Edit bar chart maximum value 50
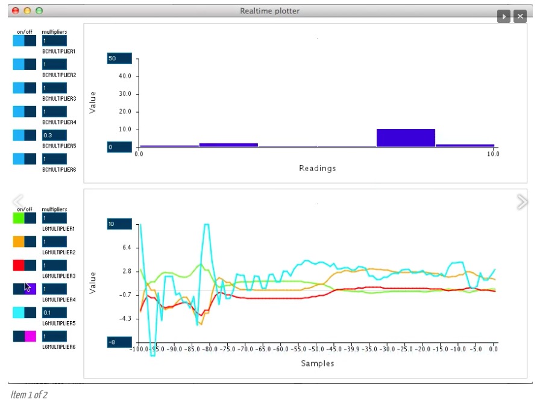The image size is (540, 414). (x=119, y=58)
